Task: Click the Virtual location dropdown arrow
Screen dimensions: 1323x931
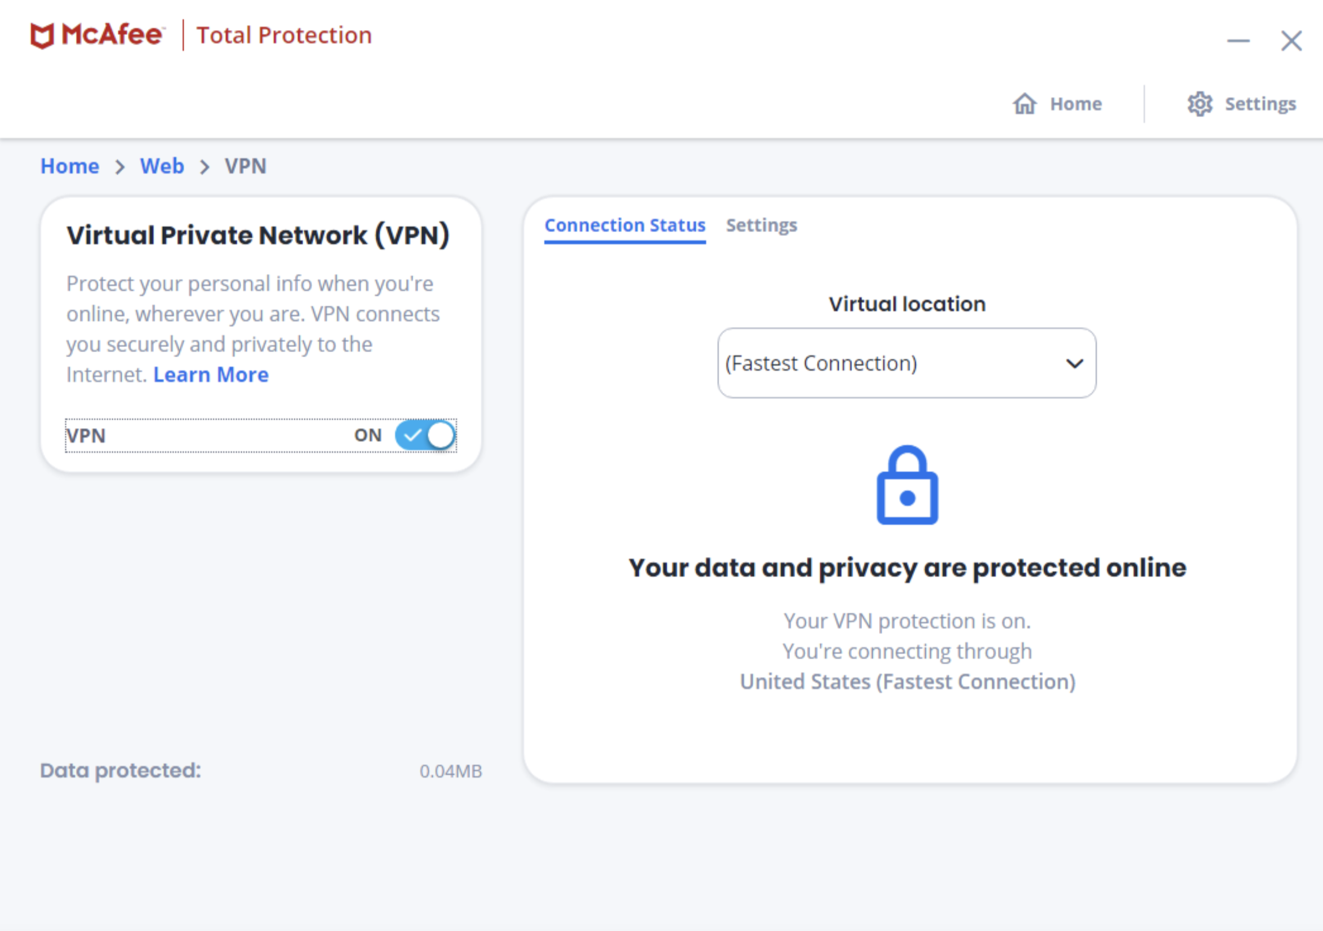Action: tap(1075, 363)
